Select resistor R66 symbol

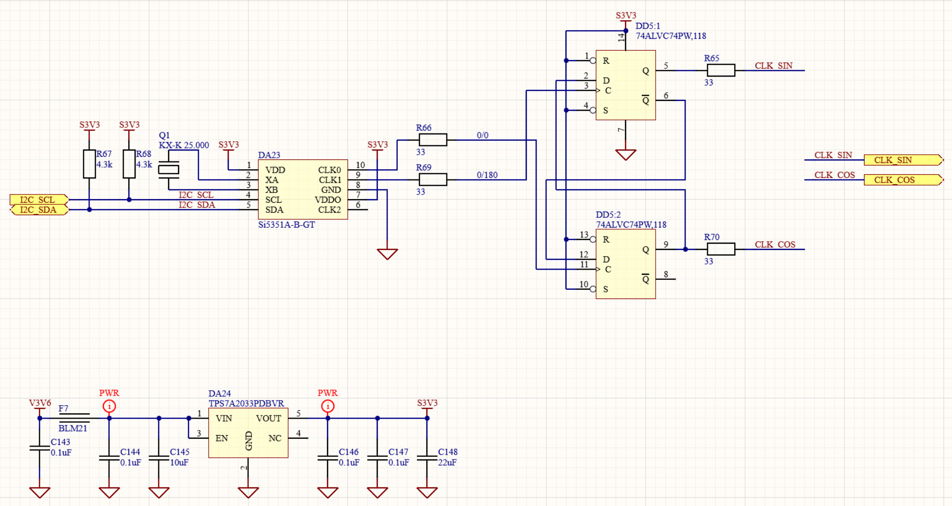433,140
